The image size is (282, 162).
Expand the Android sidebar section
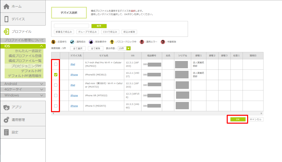coord(41,84)
